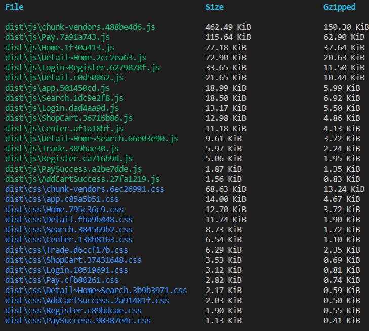Select dist\css\Detail~Home~Search.3b9b3971.css file path

96,290
